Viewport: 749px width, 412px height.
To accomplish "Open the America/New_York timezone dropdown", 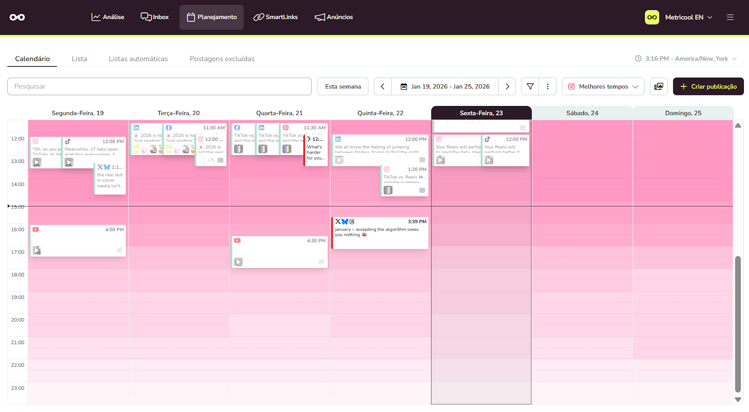I will coord(686,58).
